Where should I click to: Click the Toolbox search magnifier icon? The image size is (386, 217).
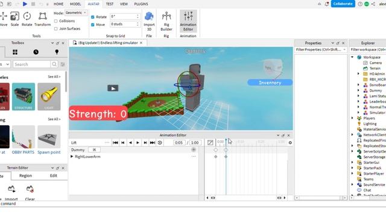[x=54, y=64]
